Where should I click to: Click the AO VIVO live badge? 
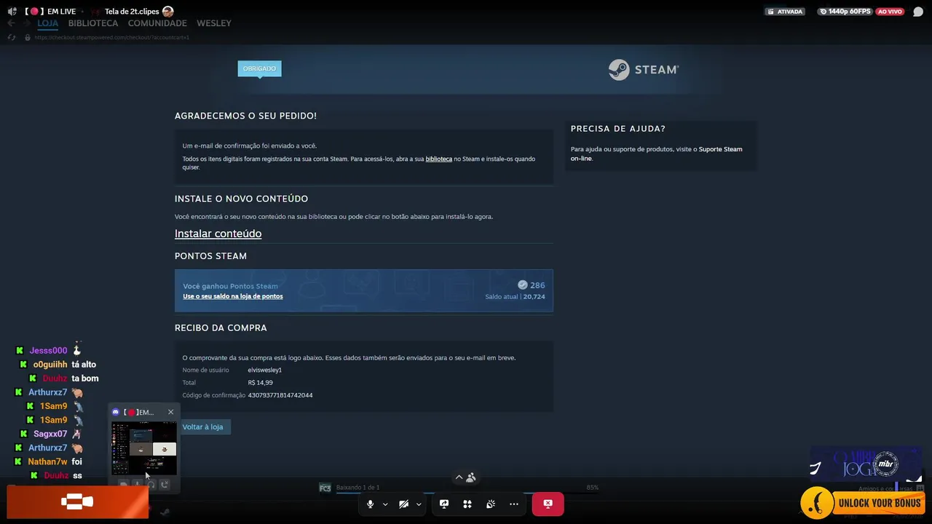pyautogui.click(x=890, y=12)
